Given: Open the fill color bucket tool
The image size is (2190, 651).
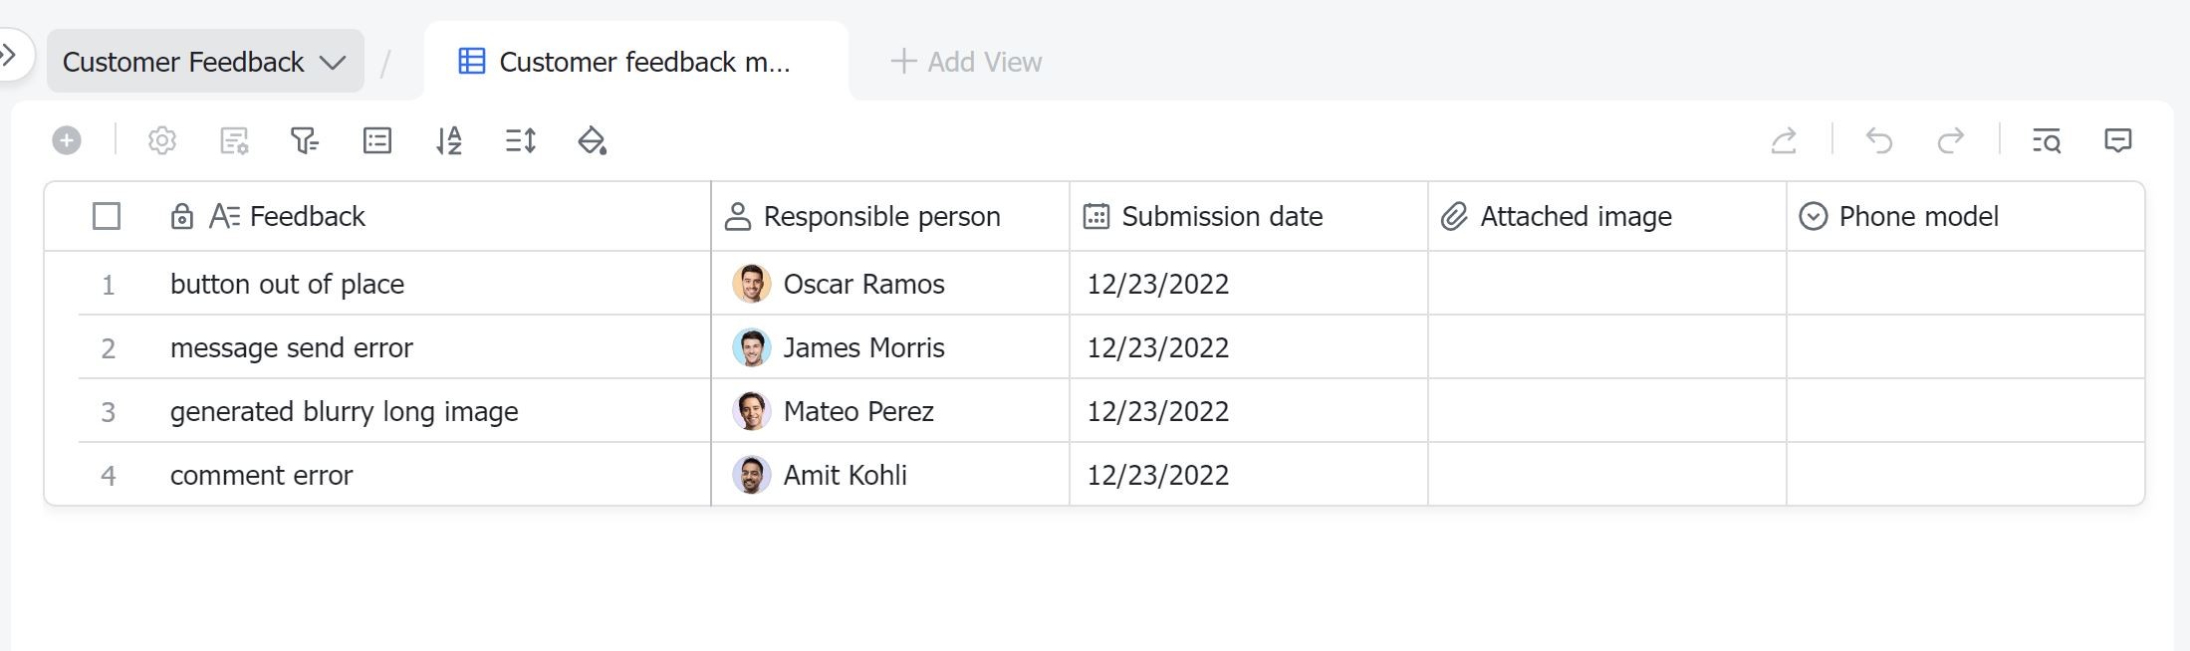Looking at the screenshot, I should point(593,140).
